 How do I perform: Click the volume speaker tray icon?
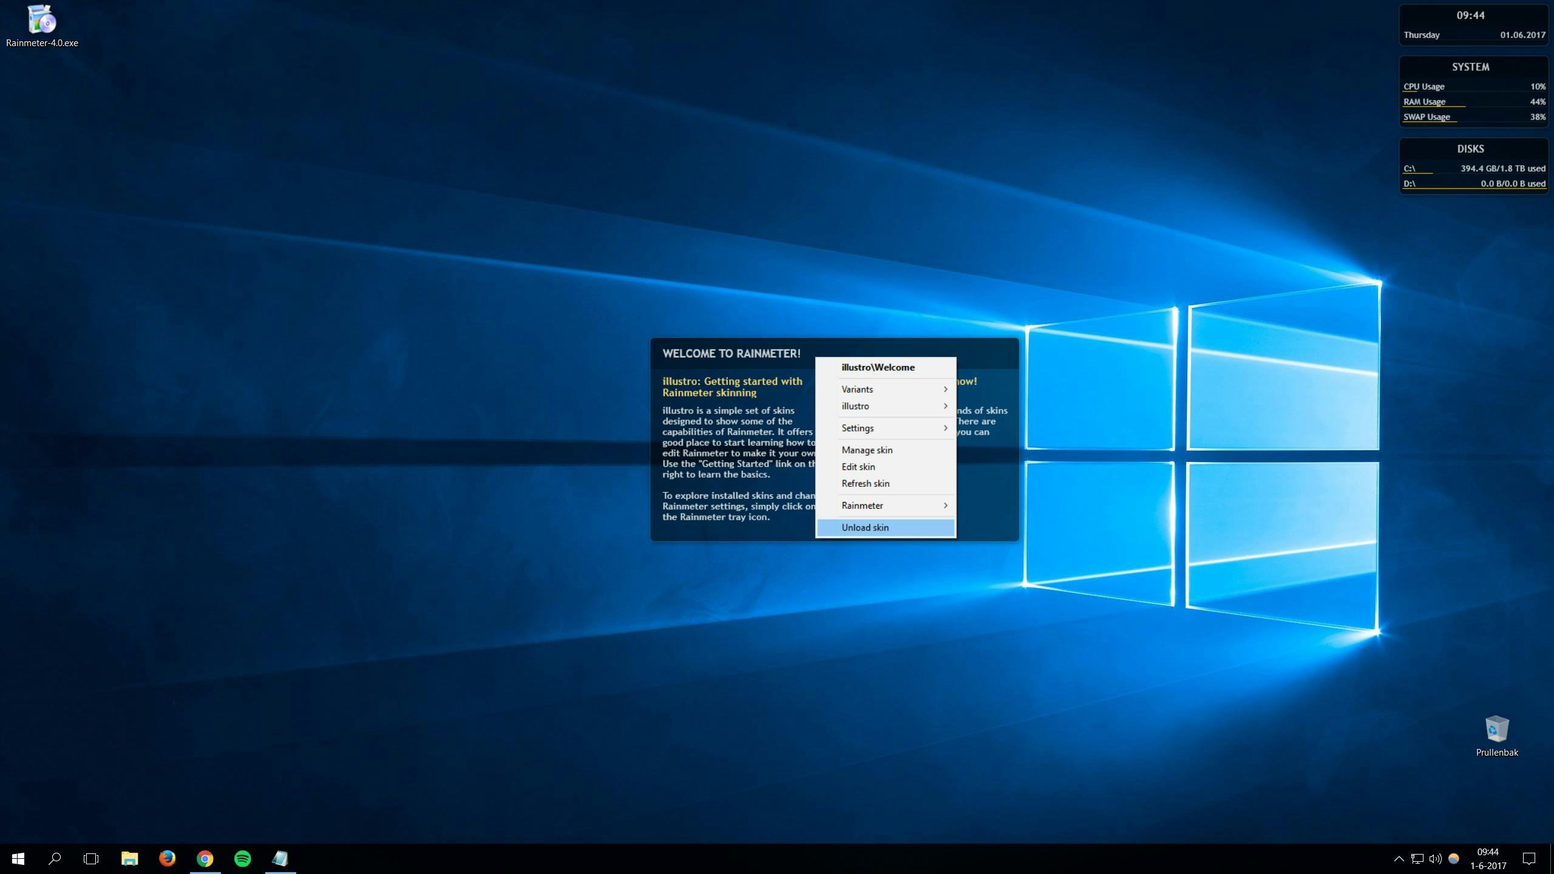pyautogui.click(x=1435, y=858)
